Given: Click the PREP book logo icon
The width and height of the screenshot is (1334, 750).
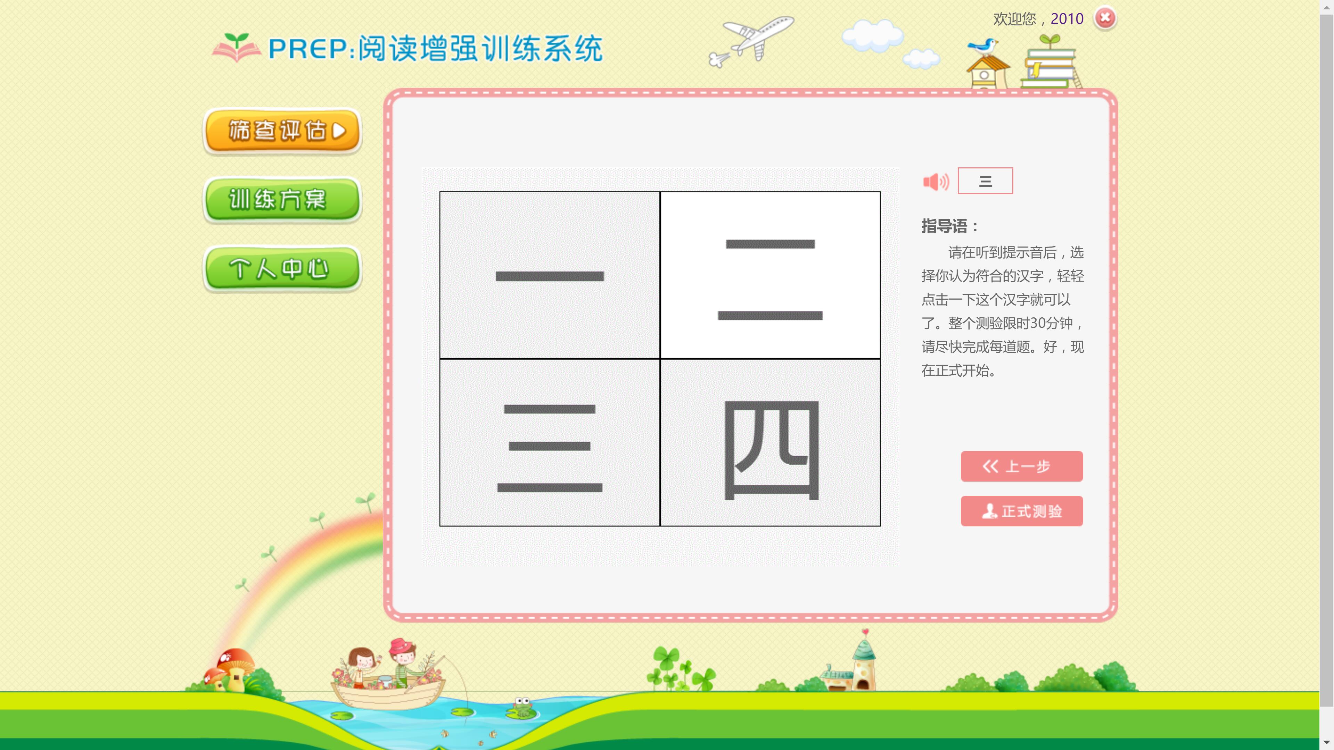Looking at the screenshot, I should (x=236, y=48).
